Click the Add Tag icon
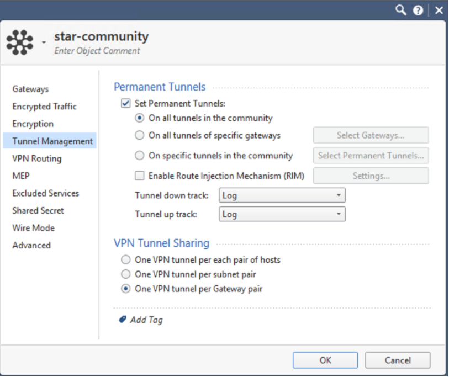Screen dimensions: 449x377 123,320
